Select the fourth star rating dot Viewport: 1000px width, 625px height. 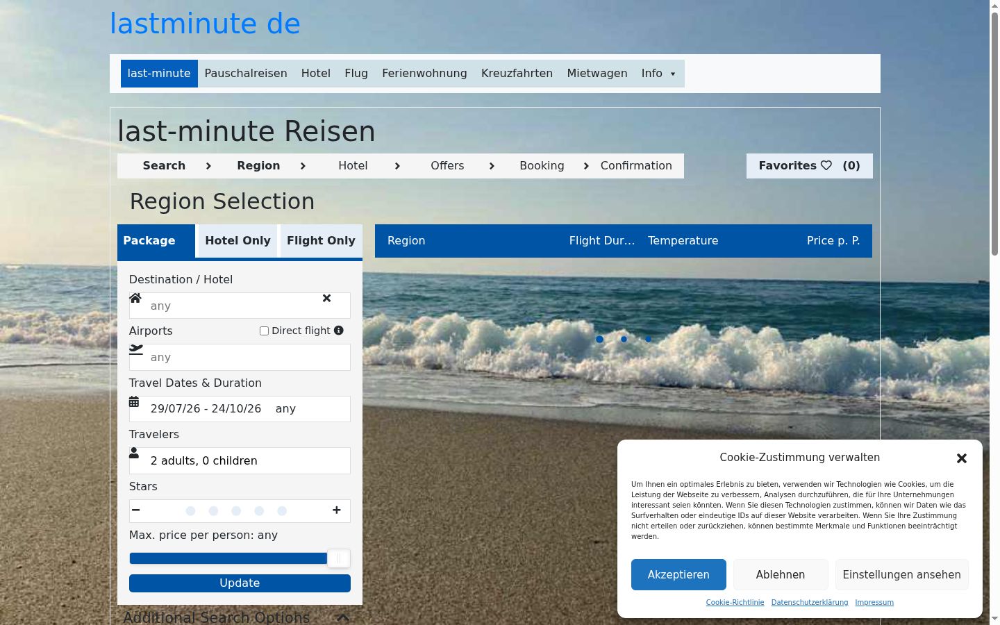259,511
